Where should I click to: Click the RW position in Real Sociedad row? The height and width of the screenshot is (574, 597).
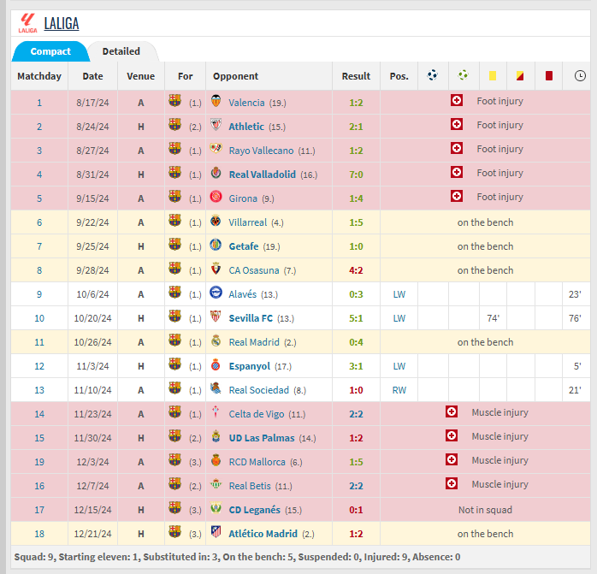[399, 390]
